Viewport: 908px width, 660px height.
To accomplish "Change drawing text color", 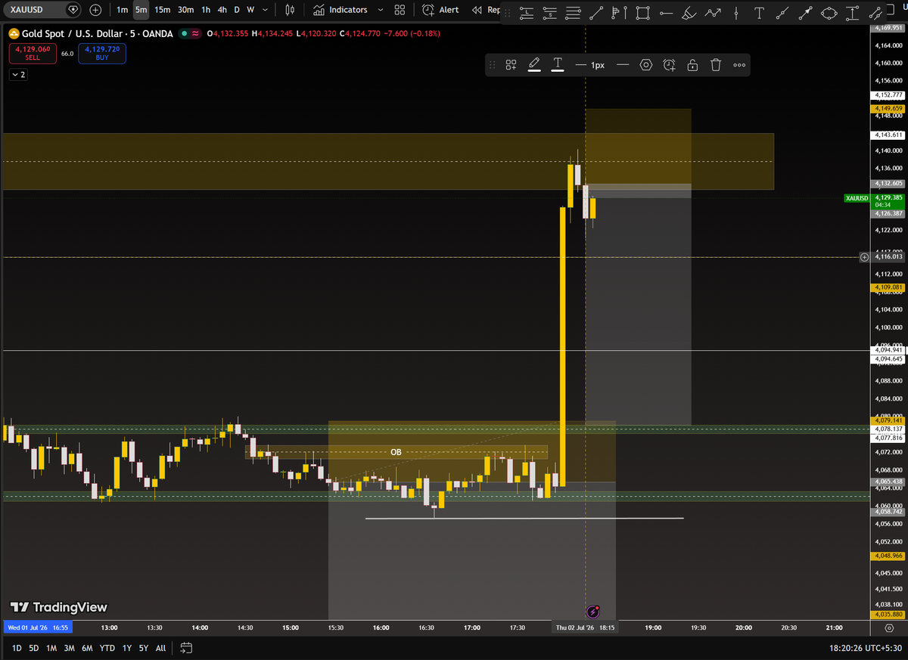I will point(558,65).
